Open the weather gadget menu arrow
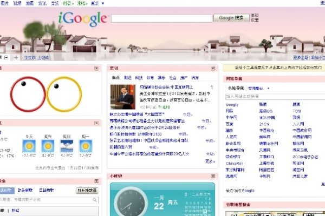This screenshot has height=216, width=325. point(96,123)
